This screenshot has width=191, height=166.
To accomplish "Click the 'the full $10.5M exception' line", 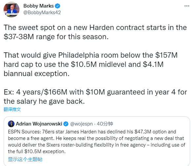I will pyautogui.click(x=37, y=152).
